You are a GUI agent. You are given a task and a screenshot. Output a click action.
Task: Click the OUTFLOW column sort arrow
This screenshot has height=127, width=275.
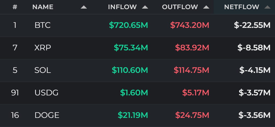pos(206,7)
